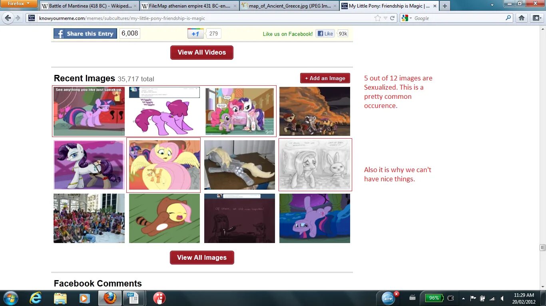
Task: Close the Battle of Mantinea tab
Action: 135,6
